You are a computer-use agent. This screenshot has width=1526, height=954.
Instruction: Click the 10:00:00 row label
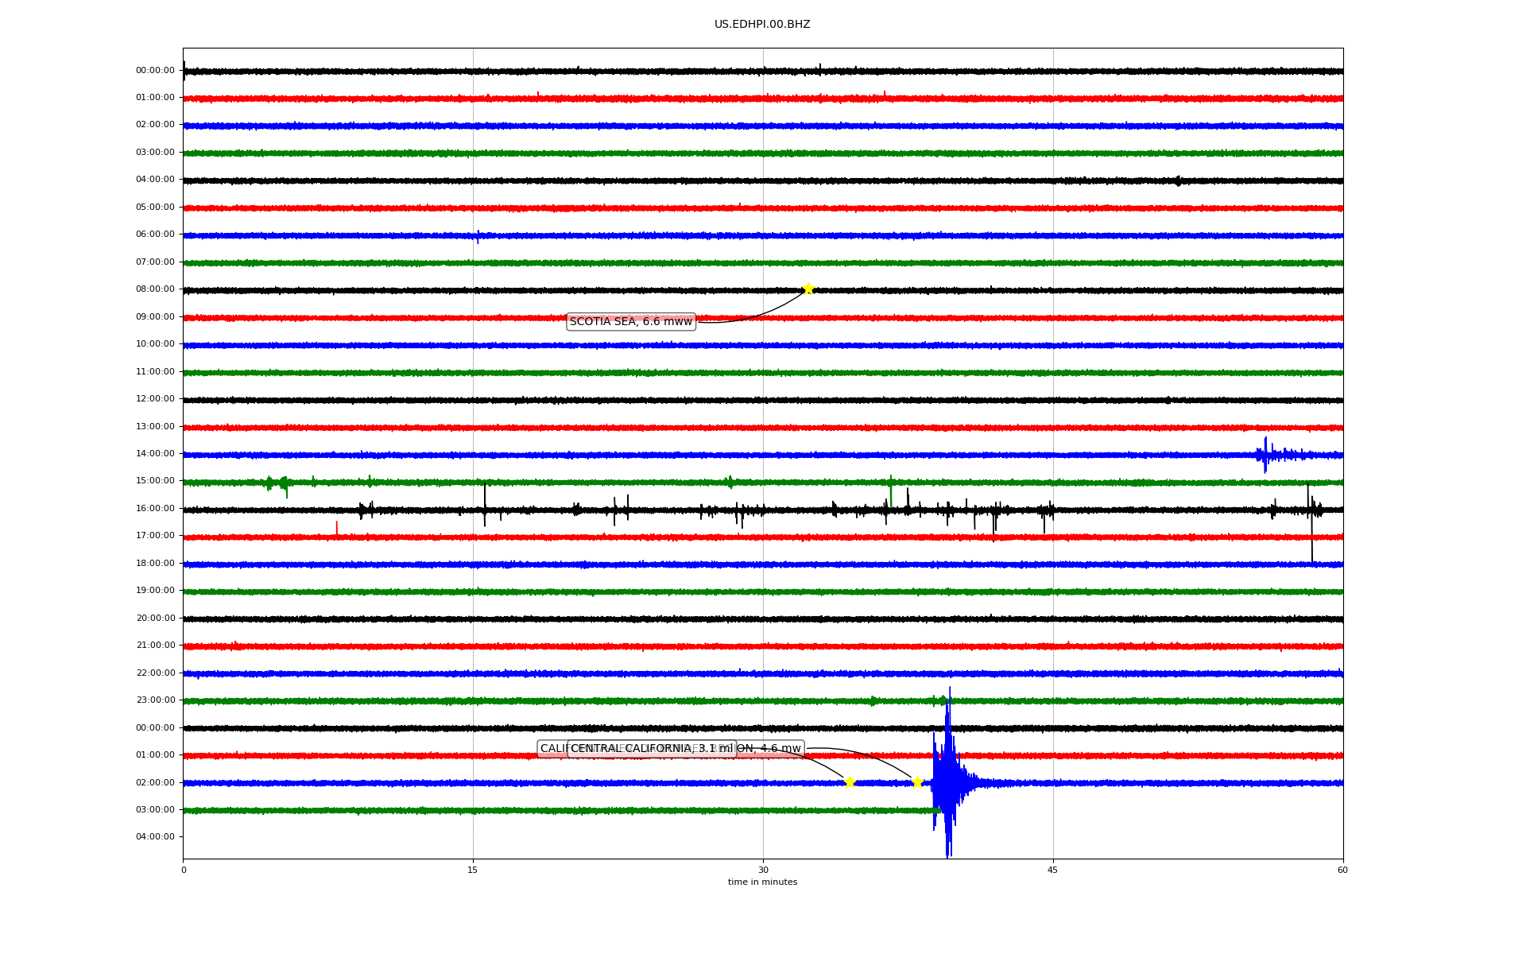click(x=155, y=344)
